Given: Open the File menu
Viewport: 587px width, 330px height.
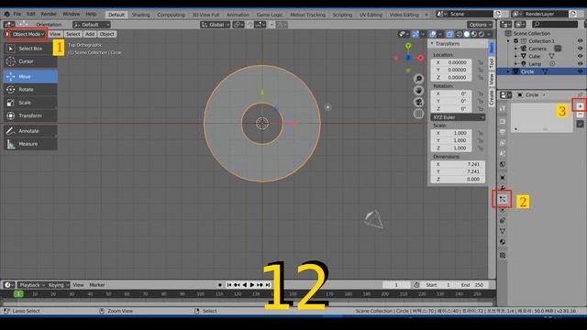Looking at the screenshot, I should (17, 14).
